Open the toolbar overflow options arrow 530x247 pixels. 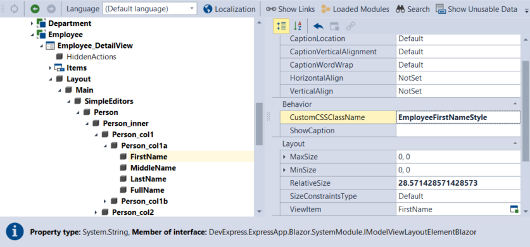pyautogui.click(x=526, y=10)
